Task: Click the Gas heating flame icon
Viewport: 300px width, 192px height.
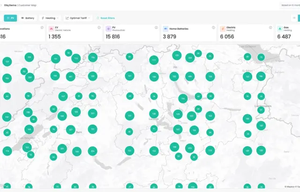Action: click(x=280, y=29)
